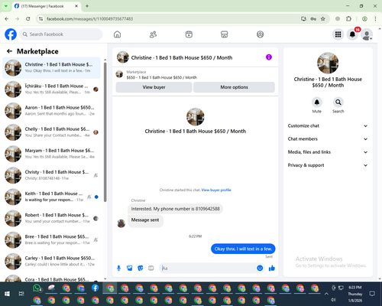This screenshot has width=382, height=306.
Task: Search in conversation magnifier icon
Action: 338,103
